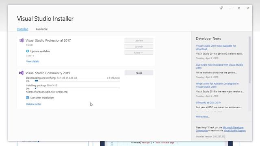Open View details link
260x146 pixels.
(x=32, y=61)
